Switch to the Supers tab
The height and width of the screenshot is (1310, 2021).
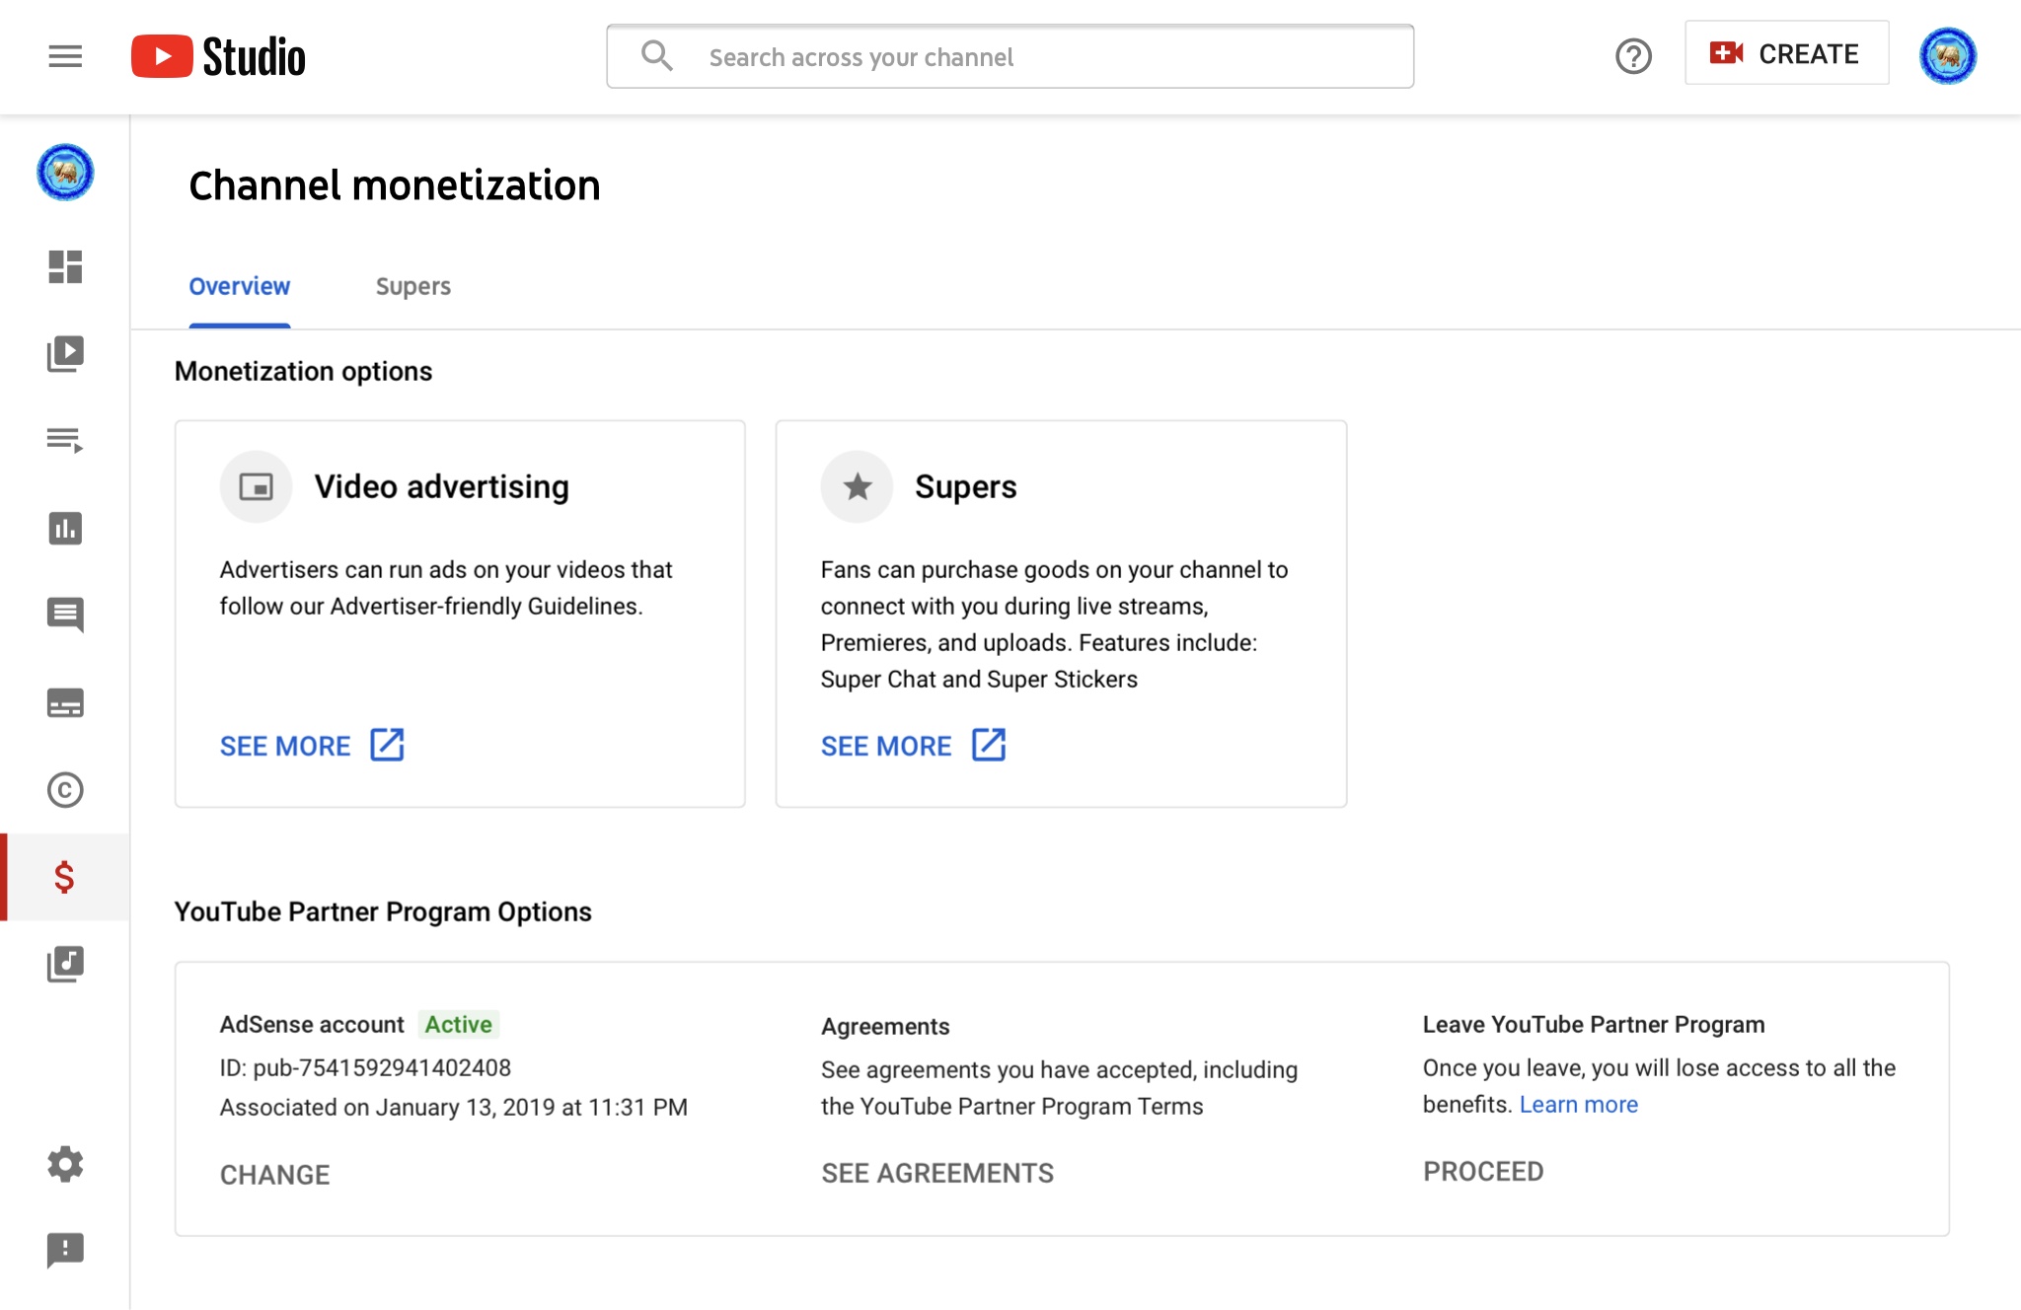(x=412, y=286)
